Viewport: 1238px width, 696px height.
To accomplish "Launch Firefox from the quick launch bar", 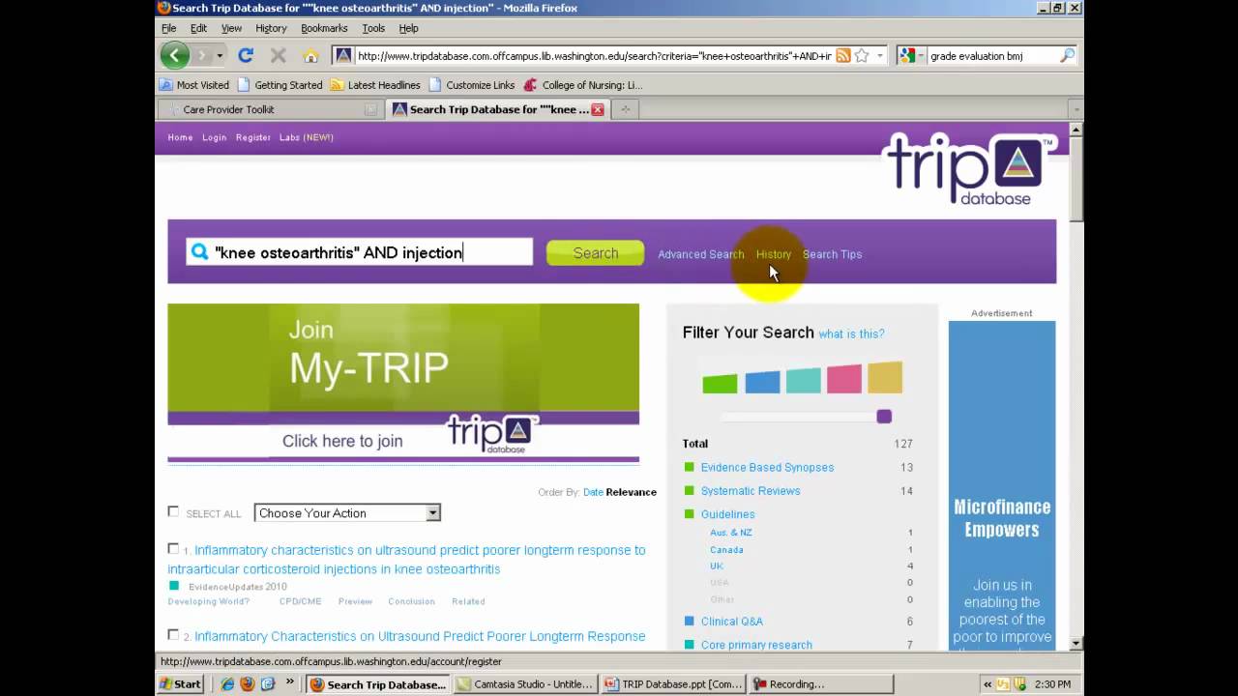I will [x=247, y=683].
